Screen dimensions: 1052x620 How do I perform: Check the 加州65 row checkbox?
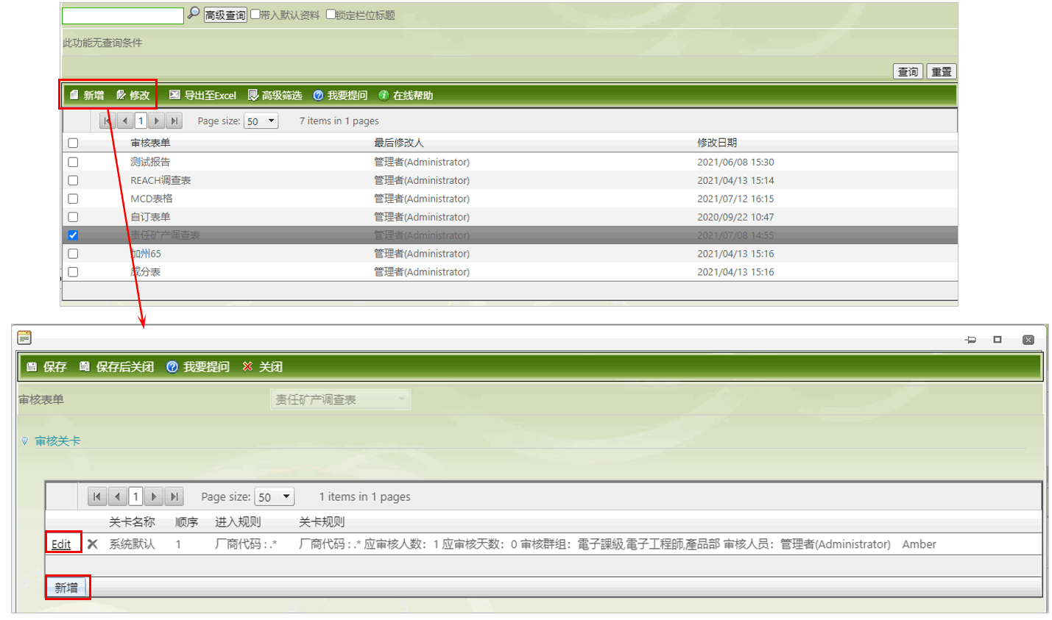click(x=73, y=254)
